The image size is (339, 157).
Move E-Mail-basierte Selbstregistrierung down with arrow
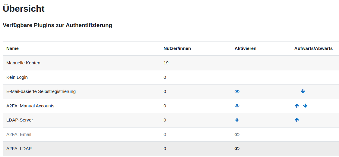coord(303,91)
